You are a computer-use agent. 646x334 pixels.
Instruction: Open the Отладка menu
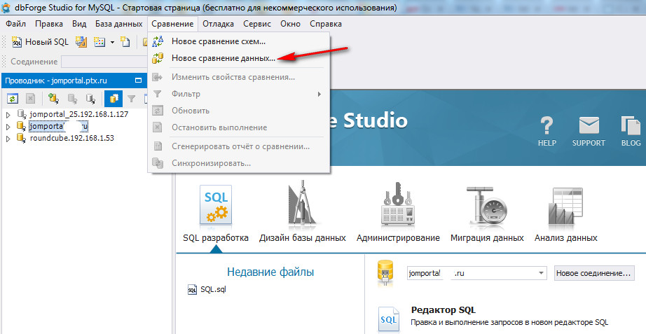[x=218, y=24]
